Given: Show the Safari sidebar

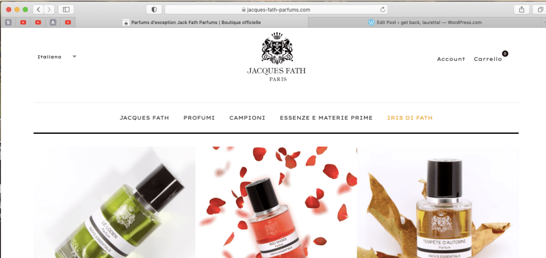Looking at the screenshot, I should point(66,10).
